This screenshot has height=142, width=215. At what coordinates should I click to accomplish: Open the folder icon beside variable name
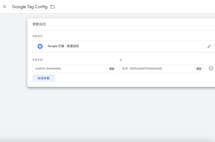click(x=53, y=7)
